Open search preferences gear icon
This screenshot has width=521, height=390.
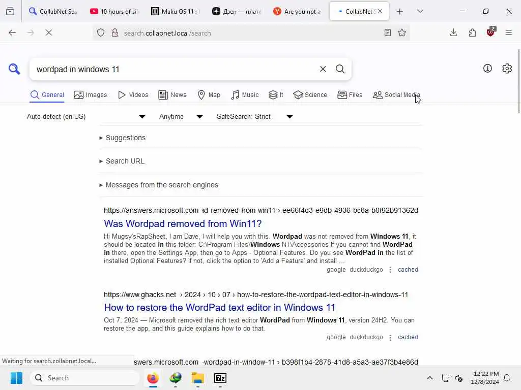507,69
